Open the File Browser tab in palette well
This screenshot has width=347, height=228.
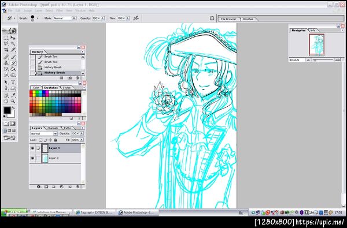point(228,19)
